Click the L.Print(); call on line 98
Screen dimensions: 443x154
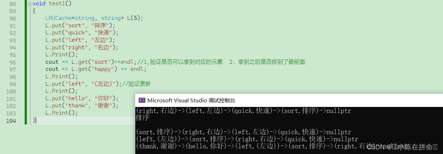tap(61, 76)
